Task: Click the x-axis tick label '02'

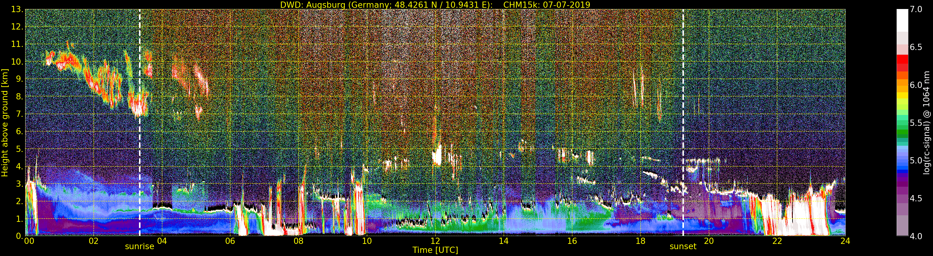Action: (94, 241)
